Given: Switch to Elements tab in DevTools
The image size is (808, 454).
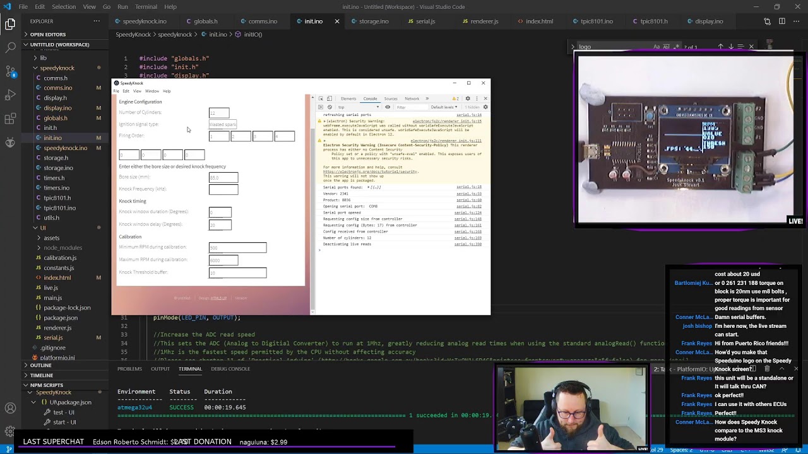Looking at the screenshot, I should tap(348, 98).
